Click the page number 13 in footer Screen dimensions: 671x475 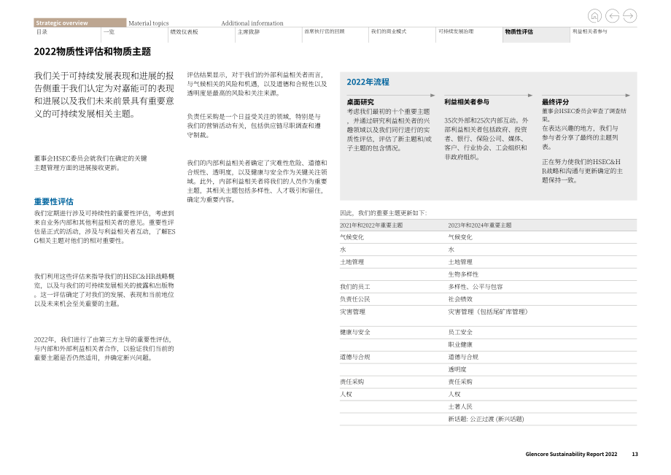click(x=635, y=454)
